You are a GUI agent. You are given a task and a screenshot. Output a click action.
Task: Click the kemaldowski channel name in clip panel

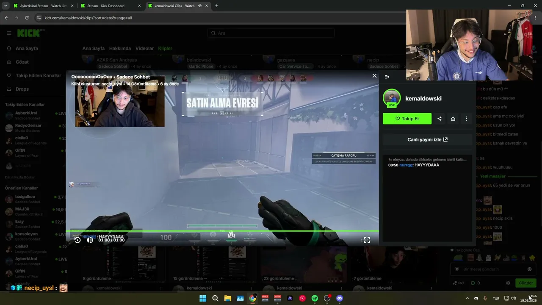point(423,98)
